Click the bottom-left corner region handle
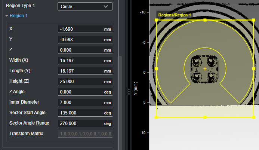Image resolution: width=259 pixels, height=150 pixels. tap(156, 117)
